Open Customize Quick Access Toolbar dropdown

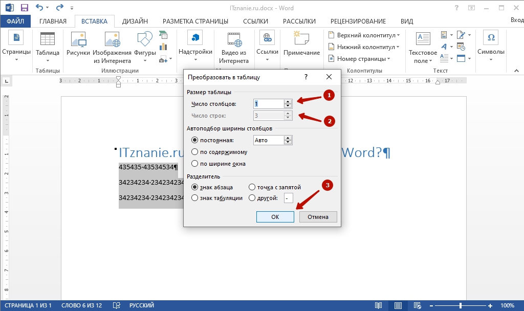[x=72, y=8]
